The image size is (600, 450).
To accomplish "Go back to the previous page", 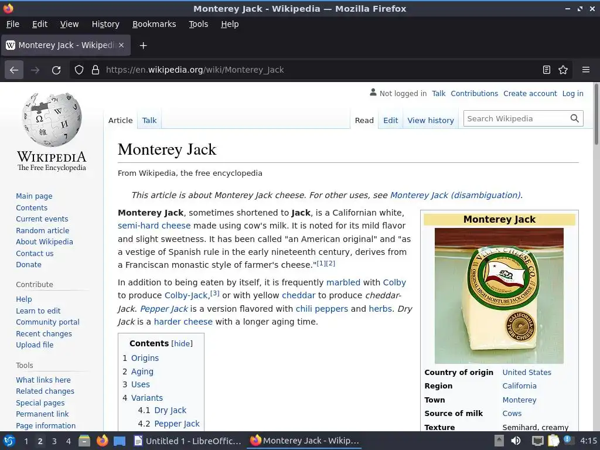I will point(14,70).
